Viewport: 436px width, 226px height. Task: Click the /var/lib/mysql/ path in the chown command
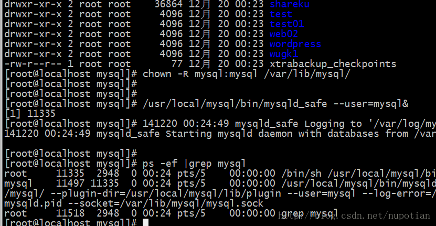click(306, 74)
